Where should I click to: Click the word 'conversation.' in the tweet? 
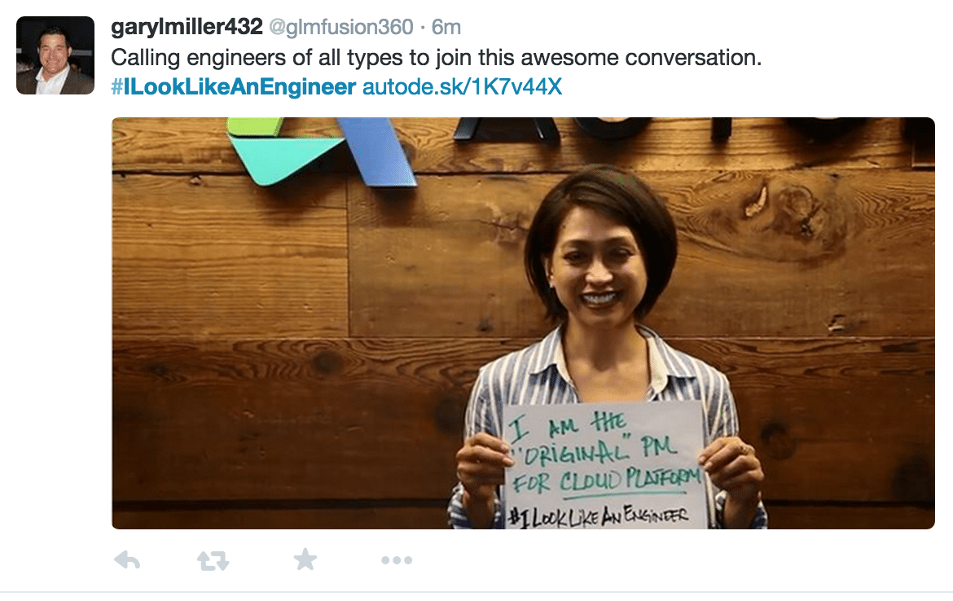pyautogui.click(x=693, y=58)
